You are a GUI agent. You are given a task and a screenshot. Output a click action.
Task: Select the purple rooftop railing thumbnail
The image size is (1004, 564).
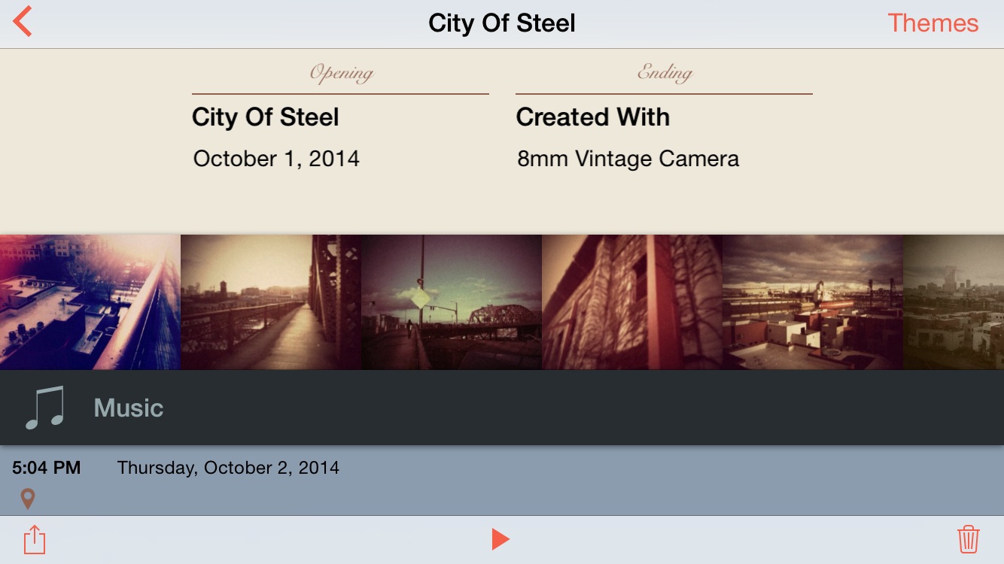(x=90, y=302)
